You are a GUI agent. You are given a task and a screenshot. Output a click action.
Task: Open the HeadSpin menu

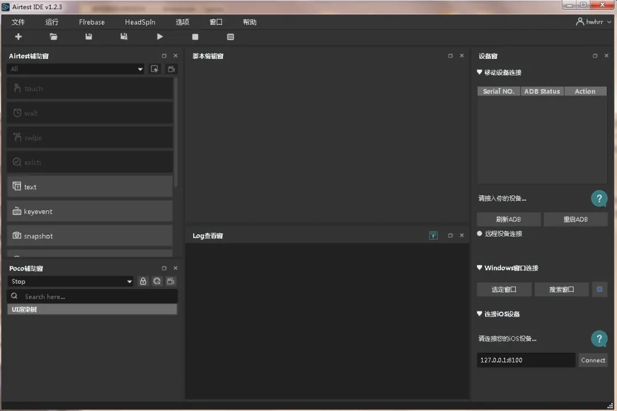point(140,22)
